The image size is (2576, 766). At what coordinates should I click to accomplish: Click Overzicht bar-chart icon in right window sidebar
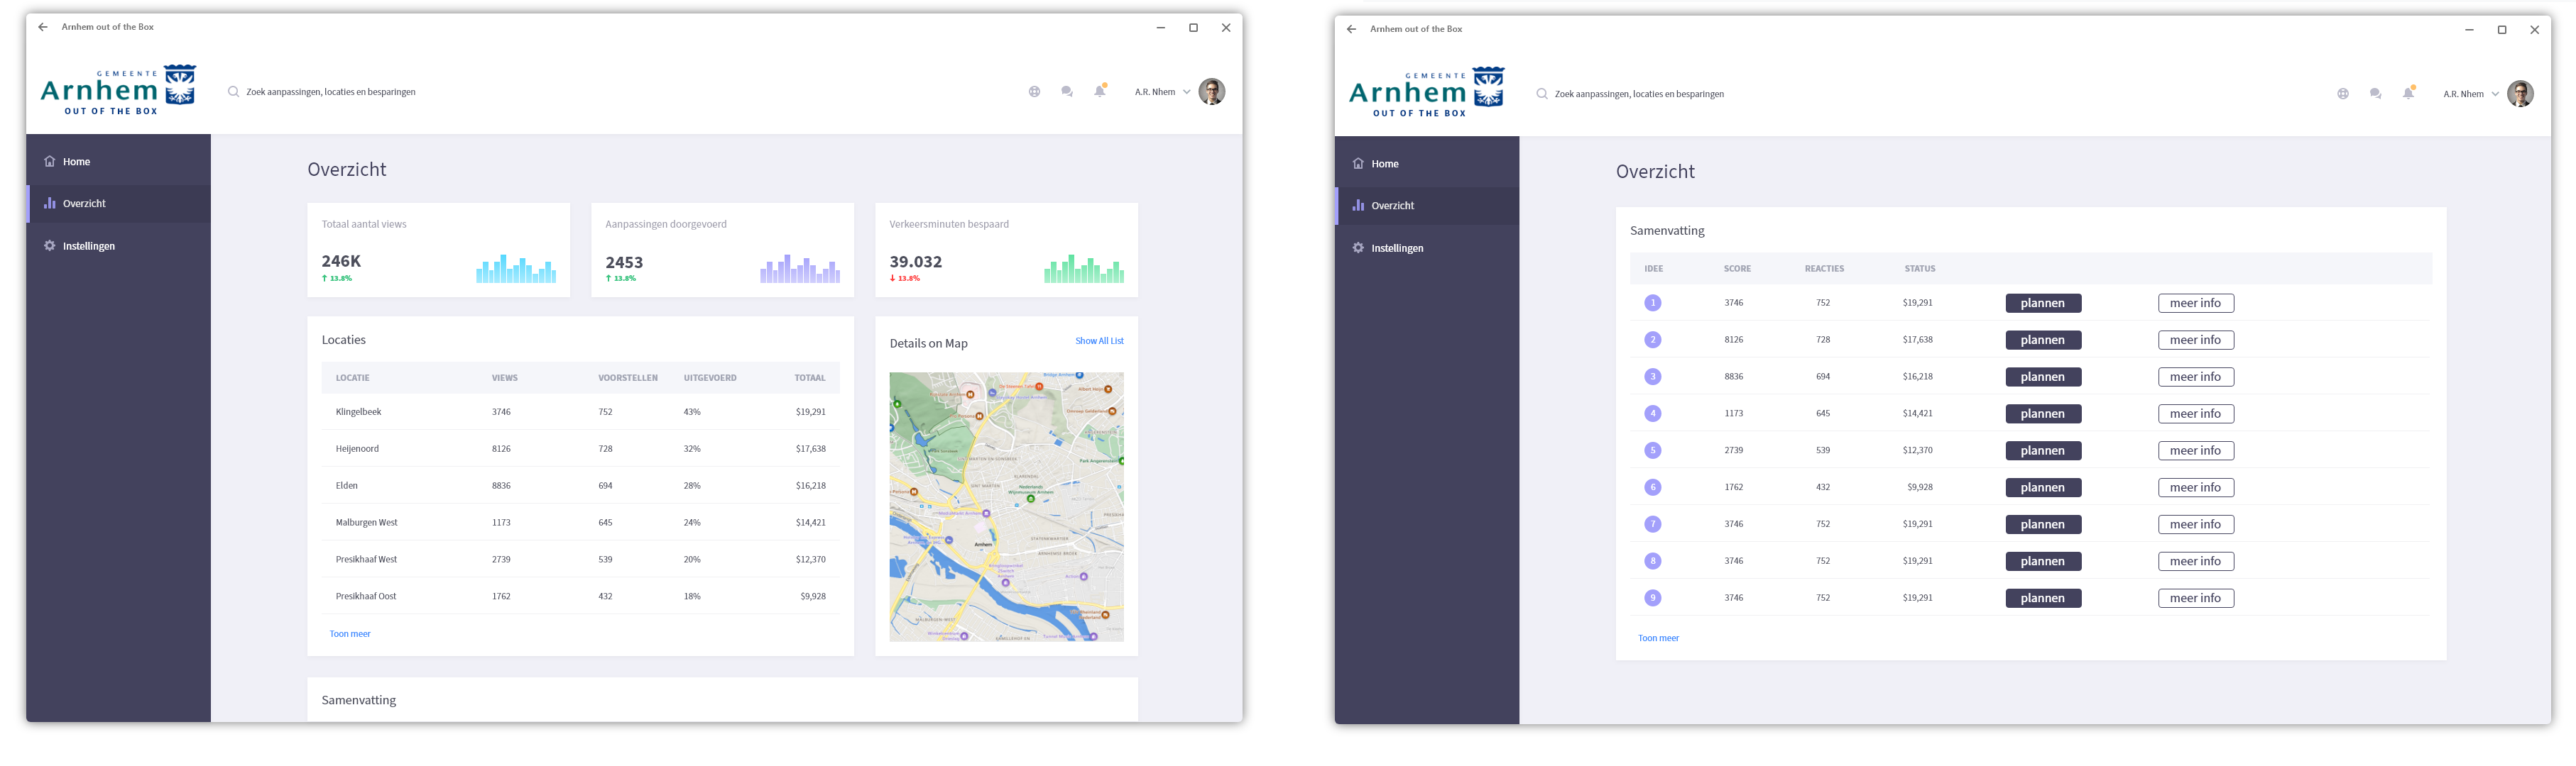click(x=1357, y=205)
